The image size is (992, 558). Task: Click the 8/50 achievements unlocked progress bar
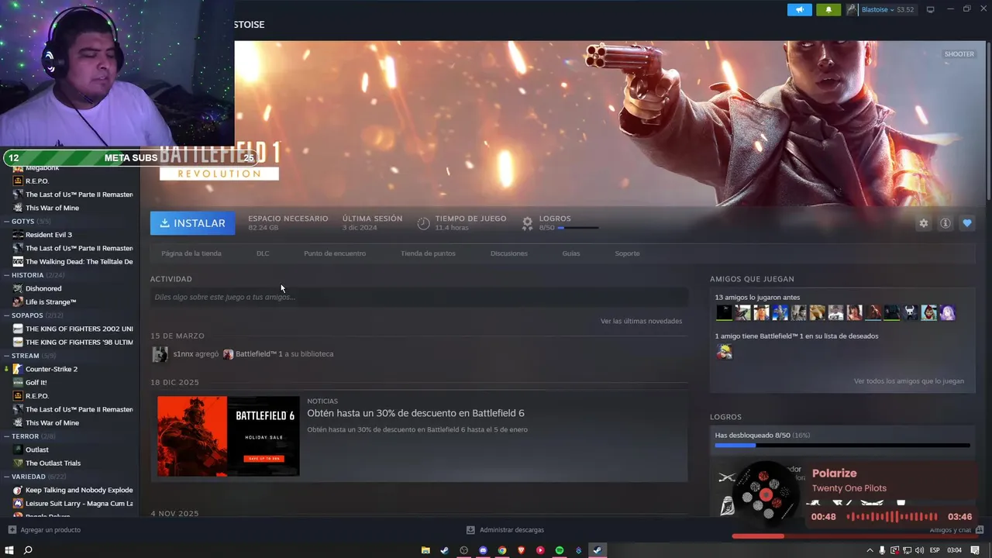842,446
